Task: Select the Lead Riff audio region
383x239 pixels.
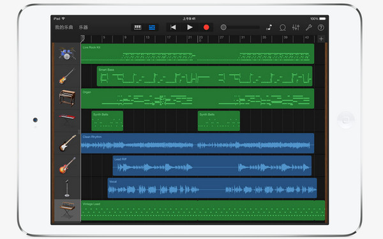Action: coord(212,166)
